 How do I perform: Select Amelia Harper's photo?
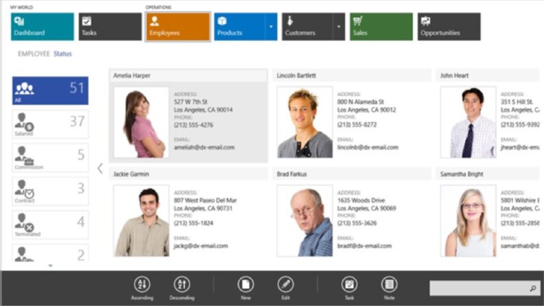tap(141, 122)
